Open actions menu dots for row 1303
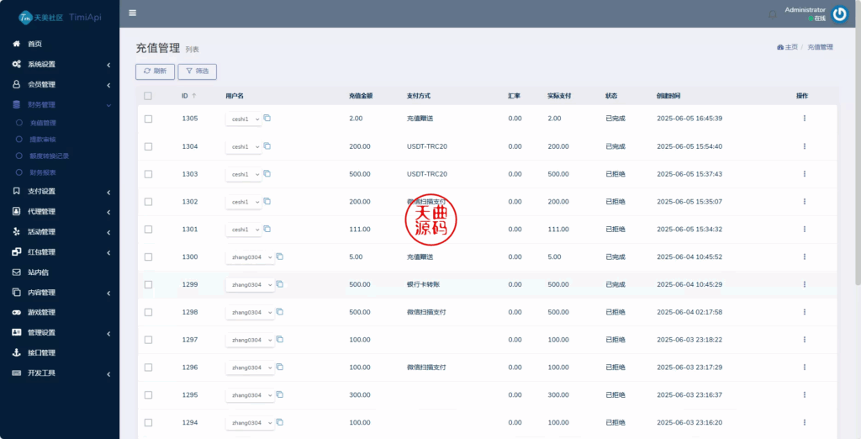 click(x=805, y=173)
